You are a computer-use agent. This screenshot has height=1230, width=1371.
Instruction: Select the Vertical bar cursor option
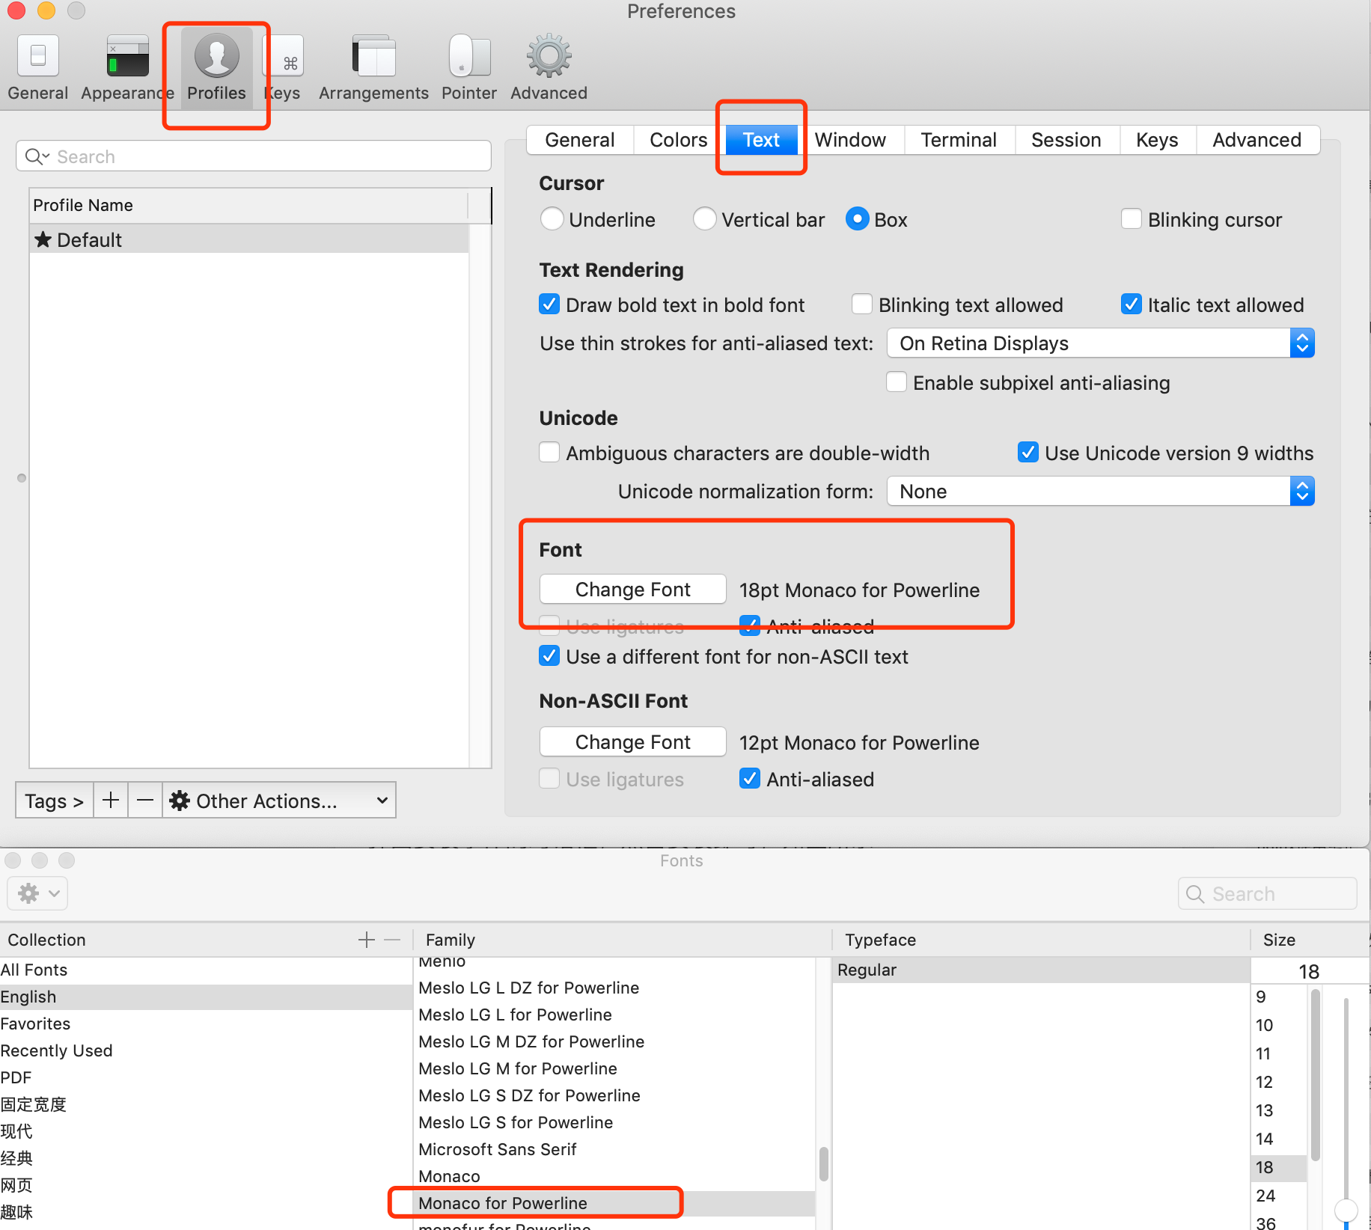coord(704,220)
